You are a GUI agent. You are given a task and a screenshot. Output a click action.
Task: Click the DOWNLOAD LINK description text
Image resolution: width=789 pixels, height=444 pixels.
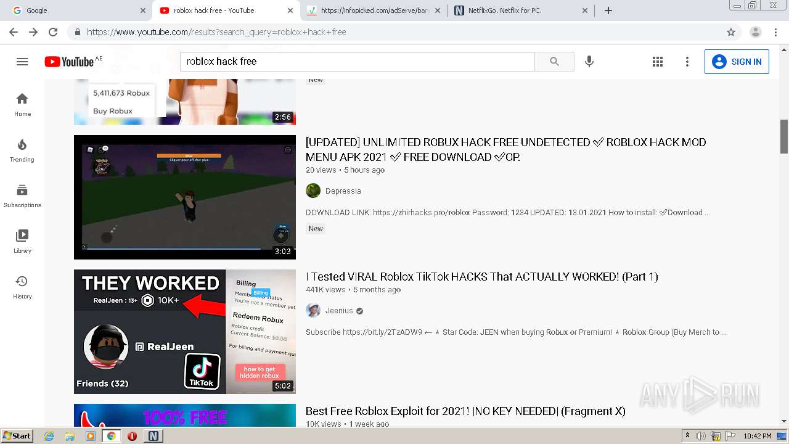pyautogui.click(x=508, y=213)
